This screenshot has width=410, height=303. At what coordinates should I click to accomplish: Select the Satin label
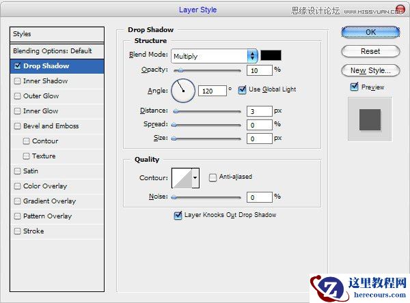tap(31, 171)
